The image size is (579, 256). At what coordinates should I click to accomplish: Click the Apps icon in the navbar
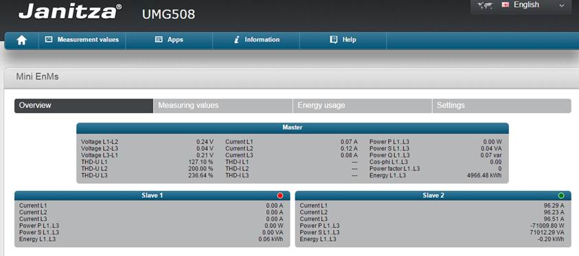pyautogui.click(x=159, y=39)
